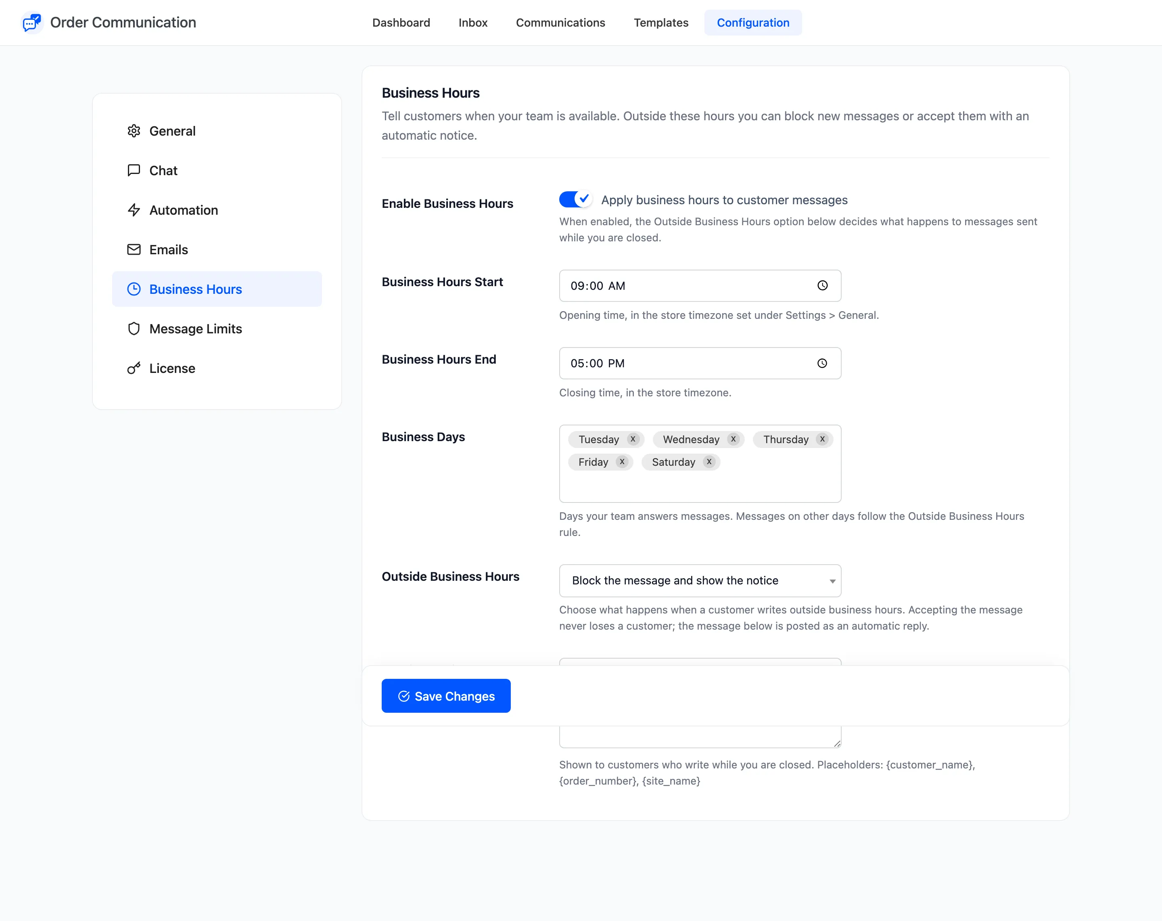Click the 05:00 PM end time field
Image resolution: width=1162 pixels, height=921 pixels.
click(x=700, y=364)
